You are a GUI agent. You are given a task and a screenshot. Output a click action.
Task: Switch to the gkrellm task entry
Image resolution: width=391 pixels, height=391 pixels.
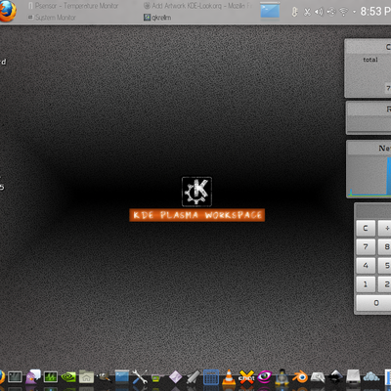click(x=157, y=18)
